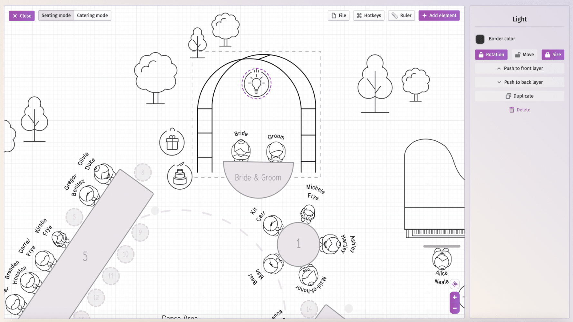Image resolution: width=573 pixels, height=322 pixels.
Task: Select round table number 1
Action: point(298,244)
